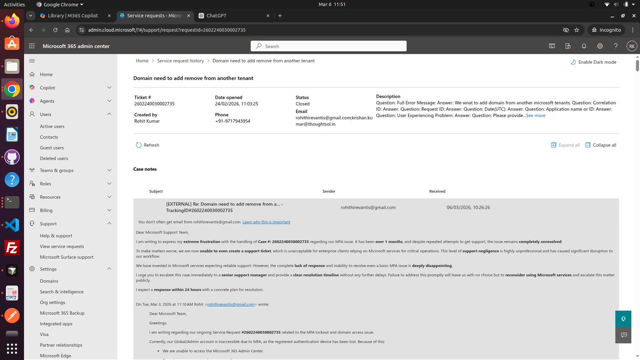This screenshot has height=360, width=640.
Task: Open the teal help assistant floating button
Action: coord(623,318)
